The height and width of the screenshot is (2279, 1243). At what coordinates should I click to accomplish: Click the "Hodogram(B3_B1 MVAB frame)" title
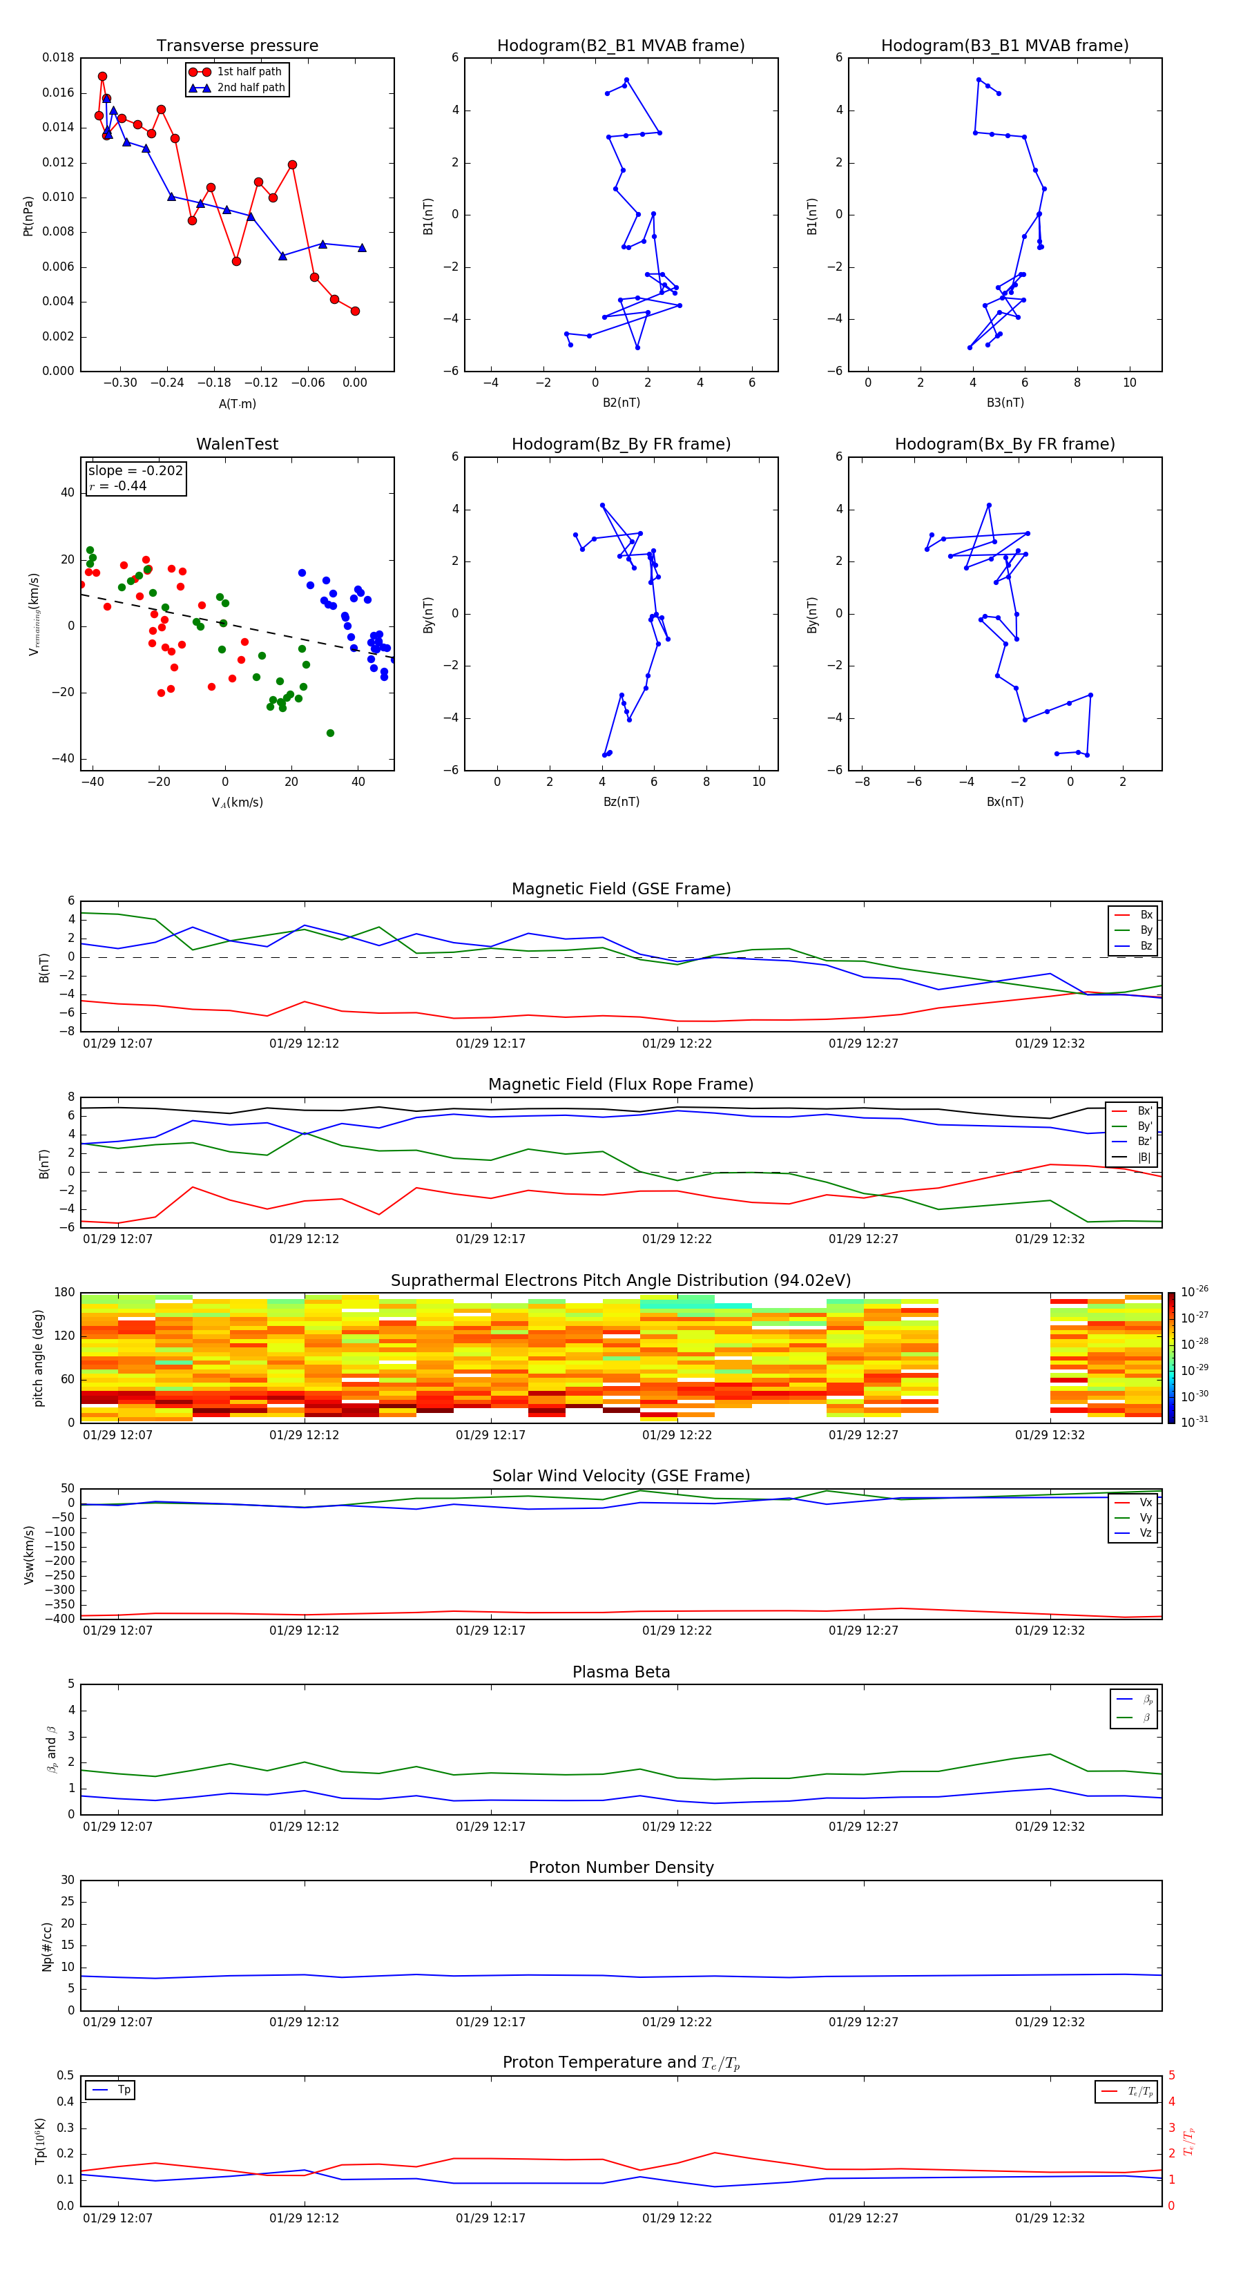click(x=1005, y=45)
